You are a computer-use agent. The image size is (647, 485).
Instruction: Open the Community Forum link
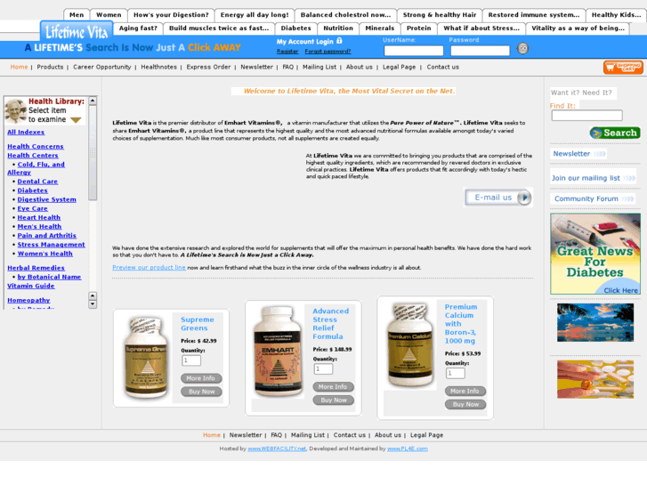593,198
